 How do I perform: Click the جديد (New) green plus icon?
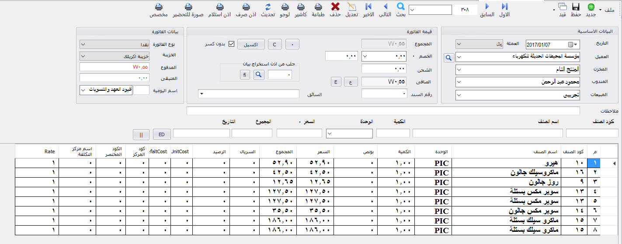coord(591,7)
